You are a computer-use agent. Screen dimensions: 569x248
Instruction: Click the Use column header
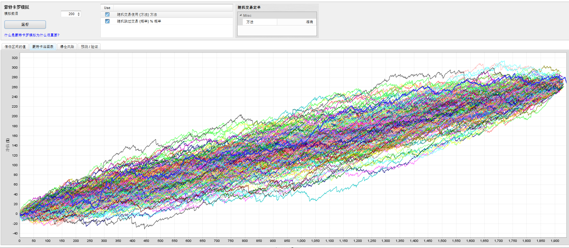tap(107, 8)
